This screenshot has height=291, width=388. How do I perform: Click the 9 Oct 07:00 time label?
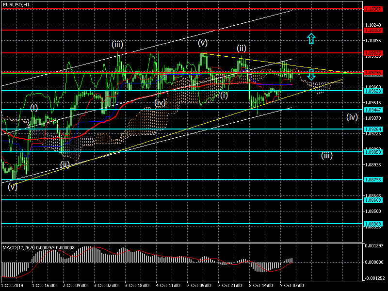click(292, 285)
